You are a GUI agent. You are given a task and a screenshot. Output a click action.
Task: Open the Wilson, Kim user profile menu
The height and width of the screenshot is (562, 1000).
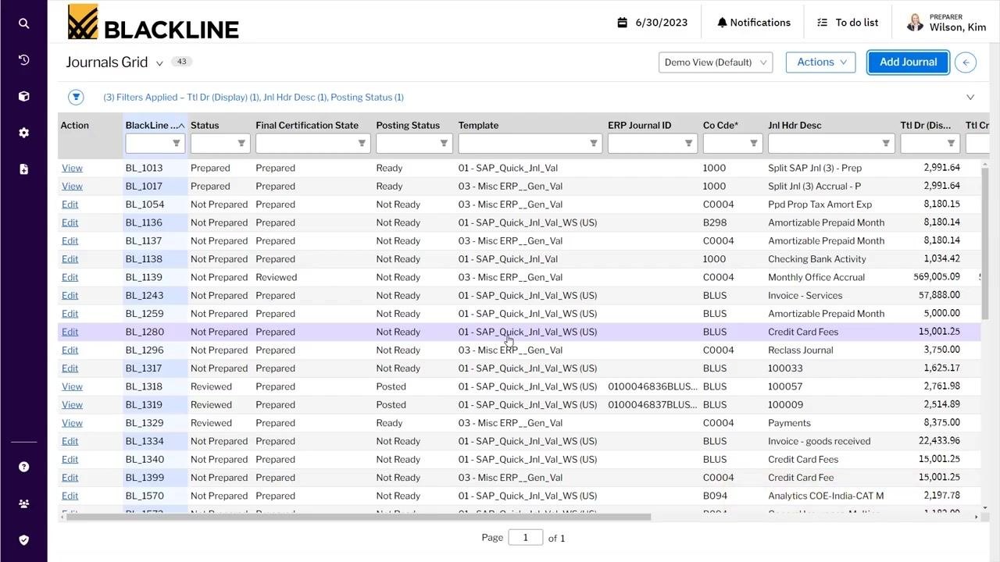coord(946,23)
